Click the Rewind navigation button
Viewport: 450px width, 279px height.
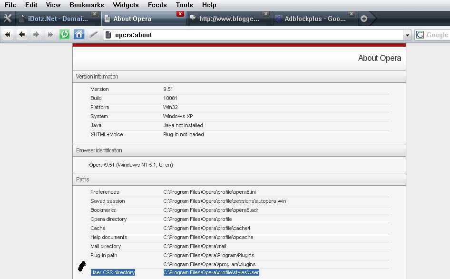click(8, 35)
